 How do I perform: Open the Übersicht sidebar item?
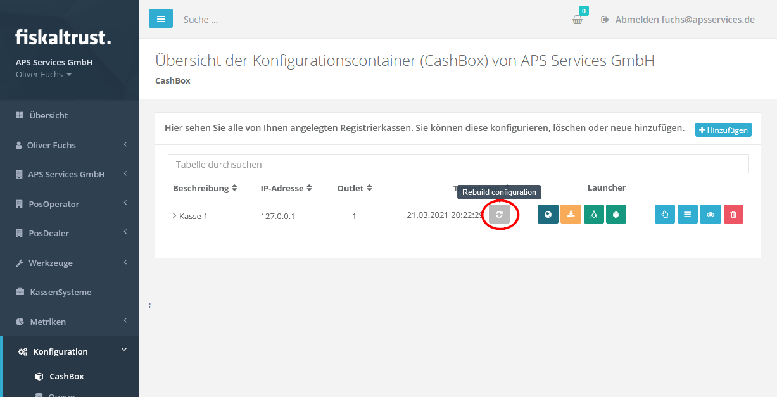click(48, 115)
